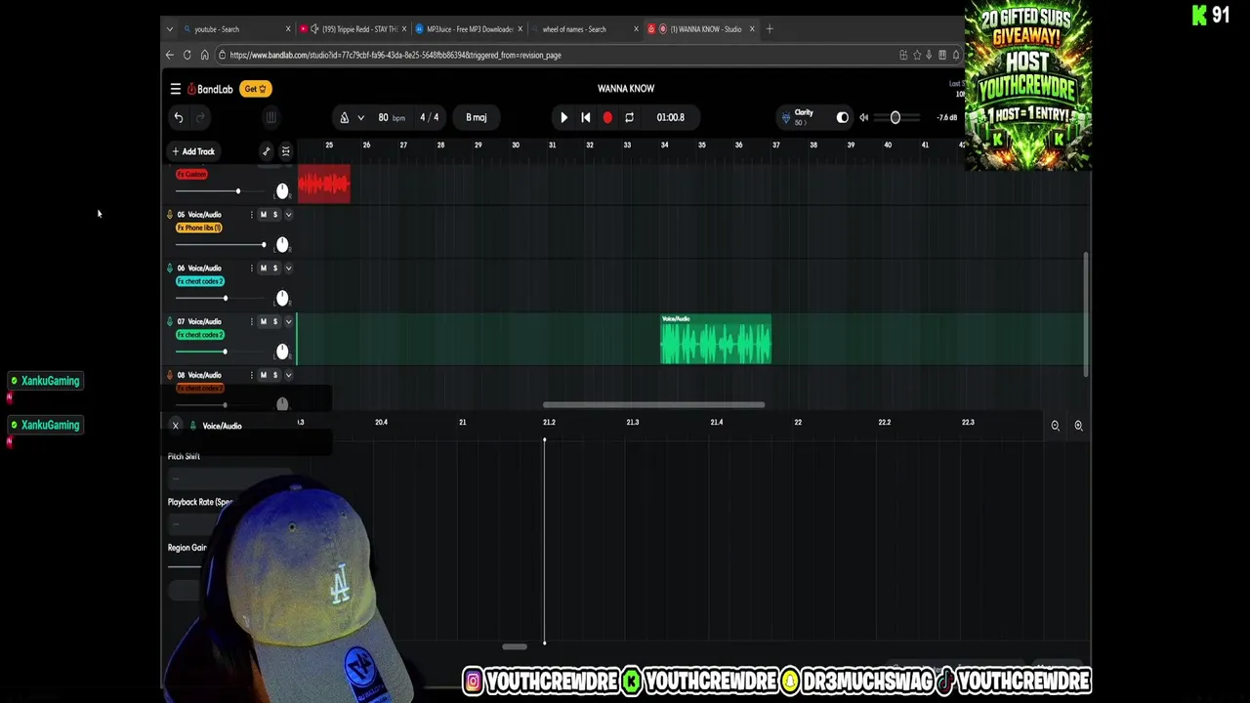This screenshot has width=1250, height=703.
Task: Open the 4/4 time signature selector
Action: pyautogui.click(x=429, y=117)
